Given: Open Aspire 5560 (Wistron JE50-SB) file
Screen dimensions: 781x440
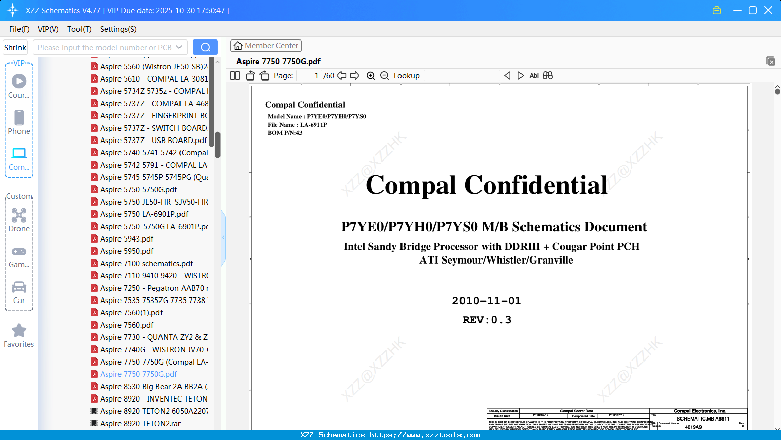Looking at the screenshot, I should pyautogui.click(x=149, y=67).
